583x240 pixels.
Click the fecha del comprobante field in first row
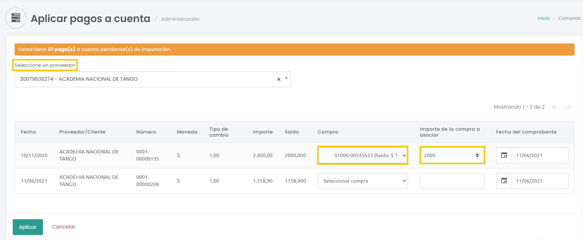[x=540, y=155]
